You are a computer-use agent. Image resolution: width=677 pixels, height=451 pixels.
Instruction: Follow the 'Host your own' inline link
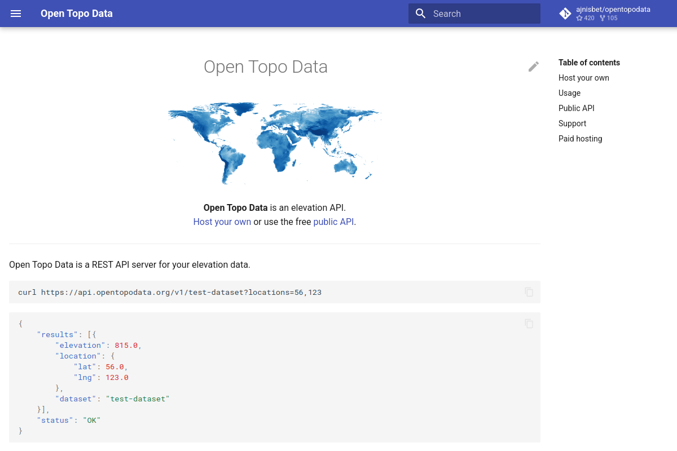[222, 222]
